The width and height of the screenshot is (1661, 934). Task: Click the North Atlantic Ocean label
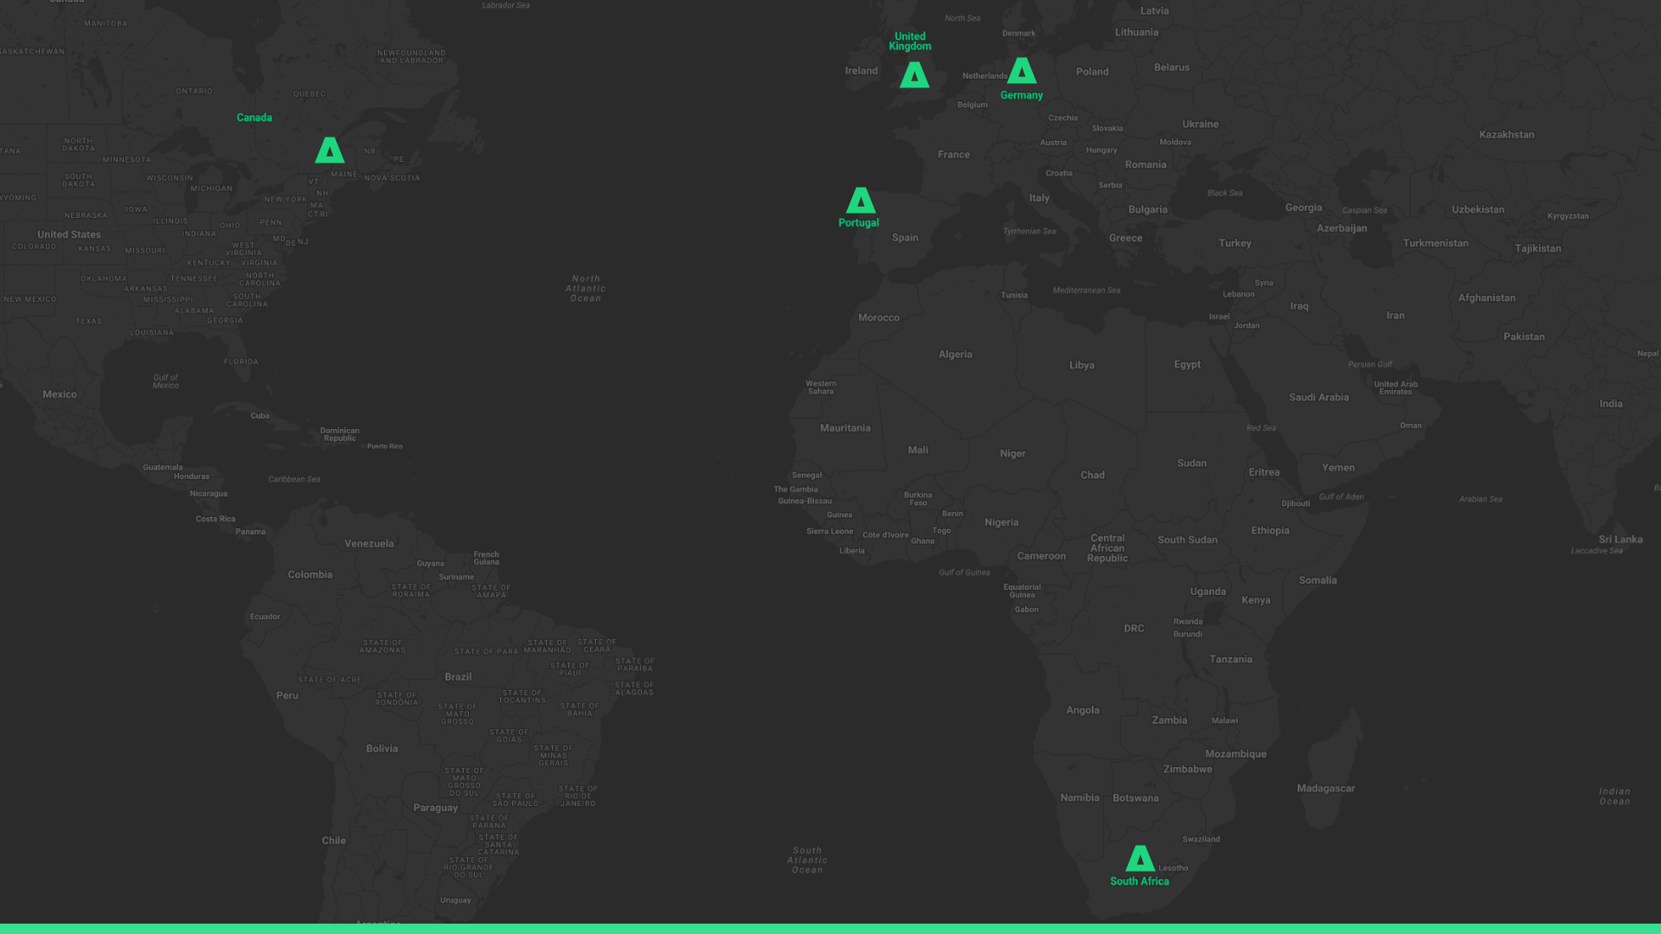[586, 289]
